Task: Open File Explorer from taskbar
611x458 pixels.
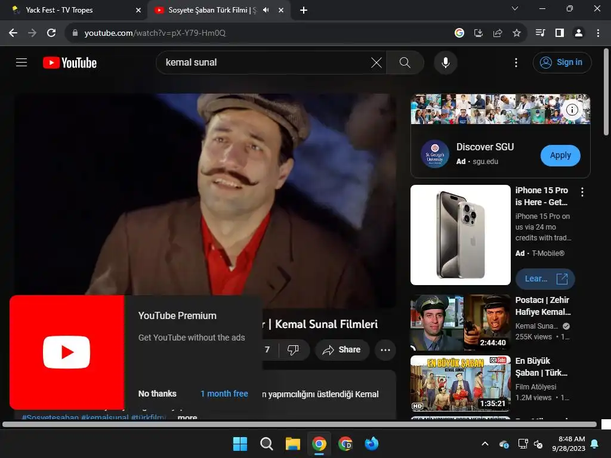Action: click(292, 444)
